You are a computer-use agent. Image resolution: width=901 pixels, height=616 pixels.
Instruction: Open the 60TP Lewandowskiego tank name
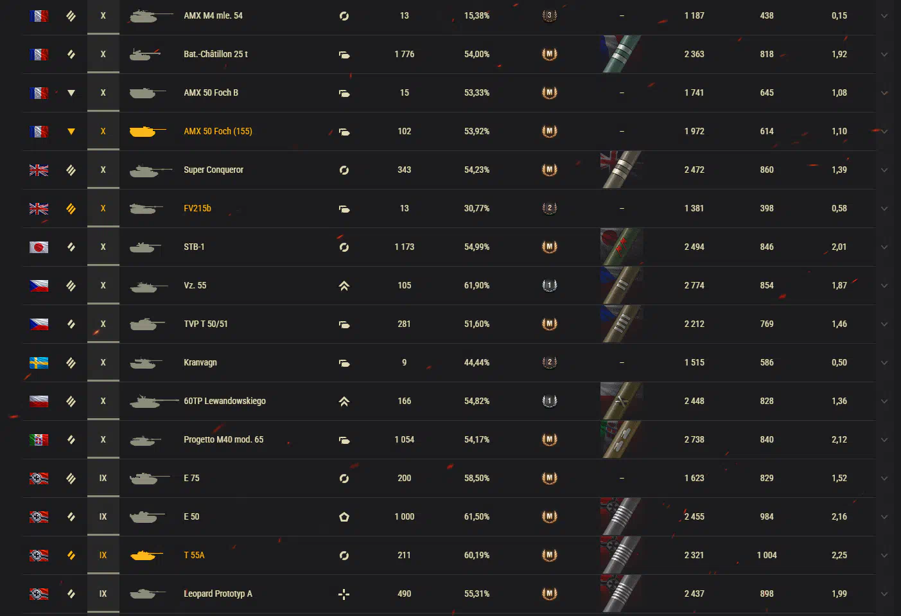click(x=225, y=401)
